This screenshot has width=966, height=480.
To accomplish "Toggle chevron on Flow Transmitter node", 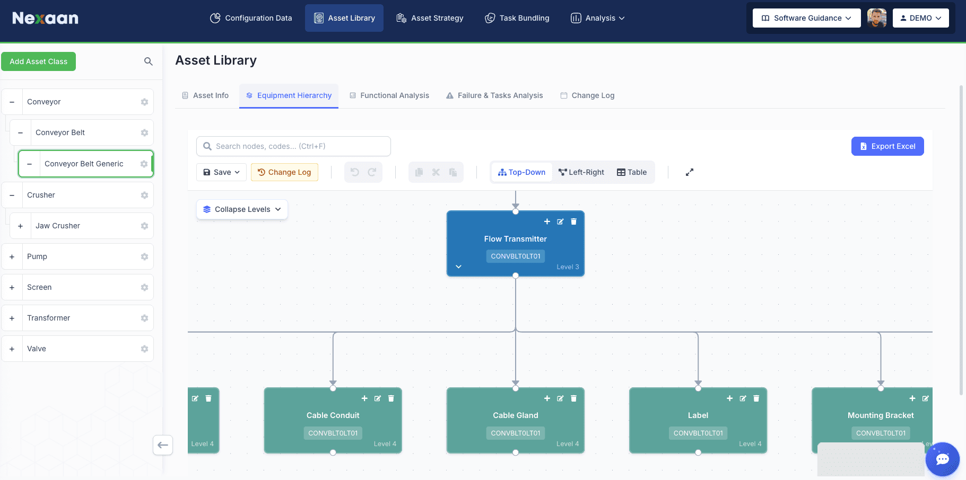I will click(x=459, y=266).
